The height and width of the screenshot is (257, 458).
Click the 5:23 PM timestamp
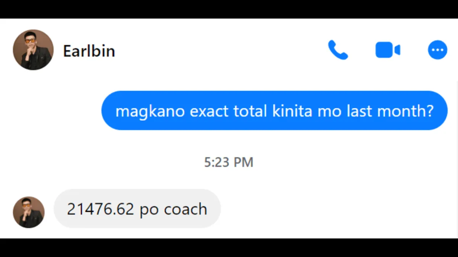pyautogui.click(x=229, y=162)
